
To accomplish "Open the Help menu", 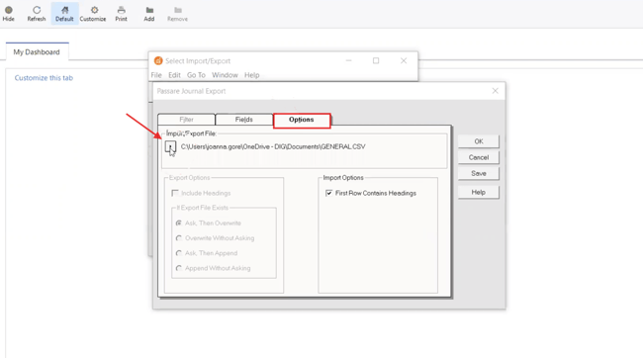I will tap(252, 75).
